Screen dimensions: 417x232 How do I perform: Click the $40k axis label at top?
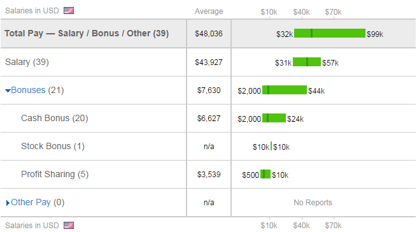(301, 12)
